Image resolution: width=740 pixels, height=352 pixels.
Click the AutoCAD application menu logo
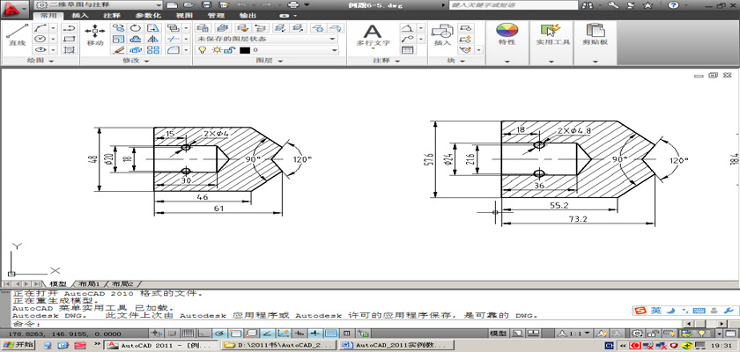[x=12, y=9]
